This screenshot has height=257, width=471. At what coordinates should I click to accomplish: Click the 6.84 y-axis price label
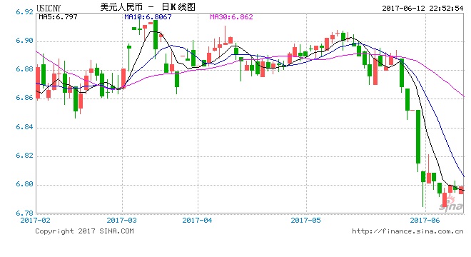pos(24,127)
